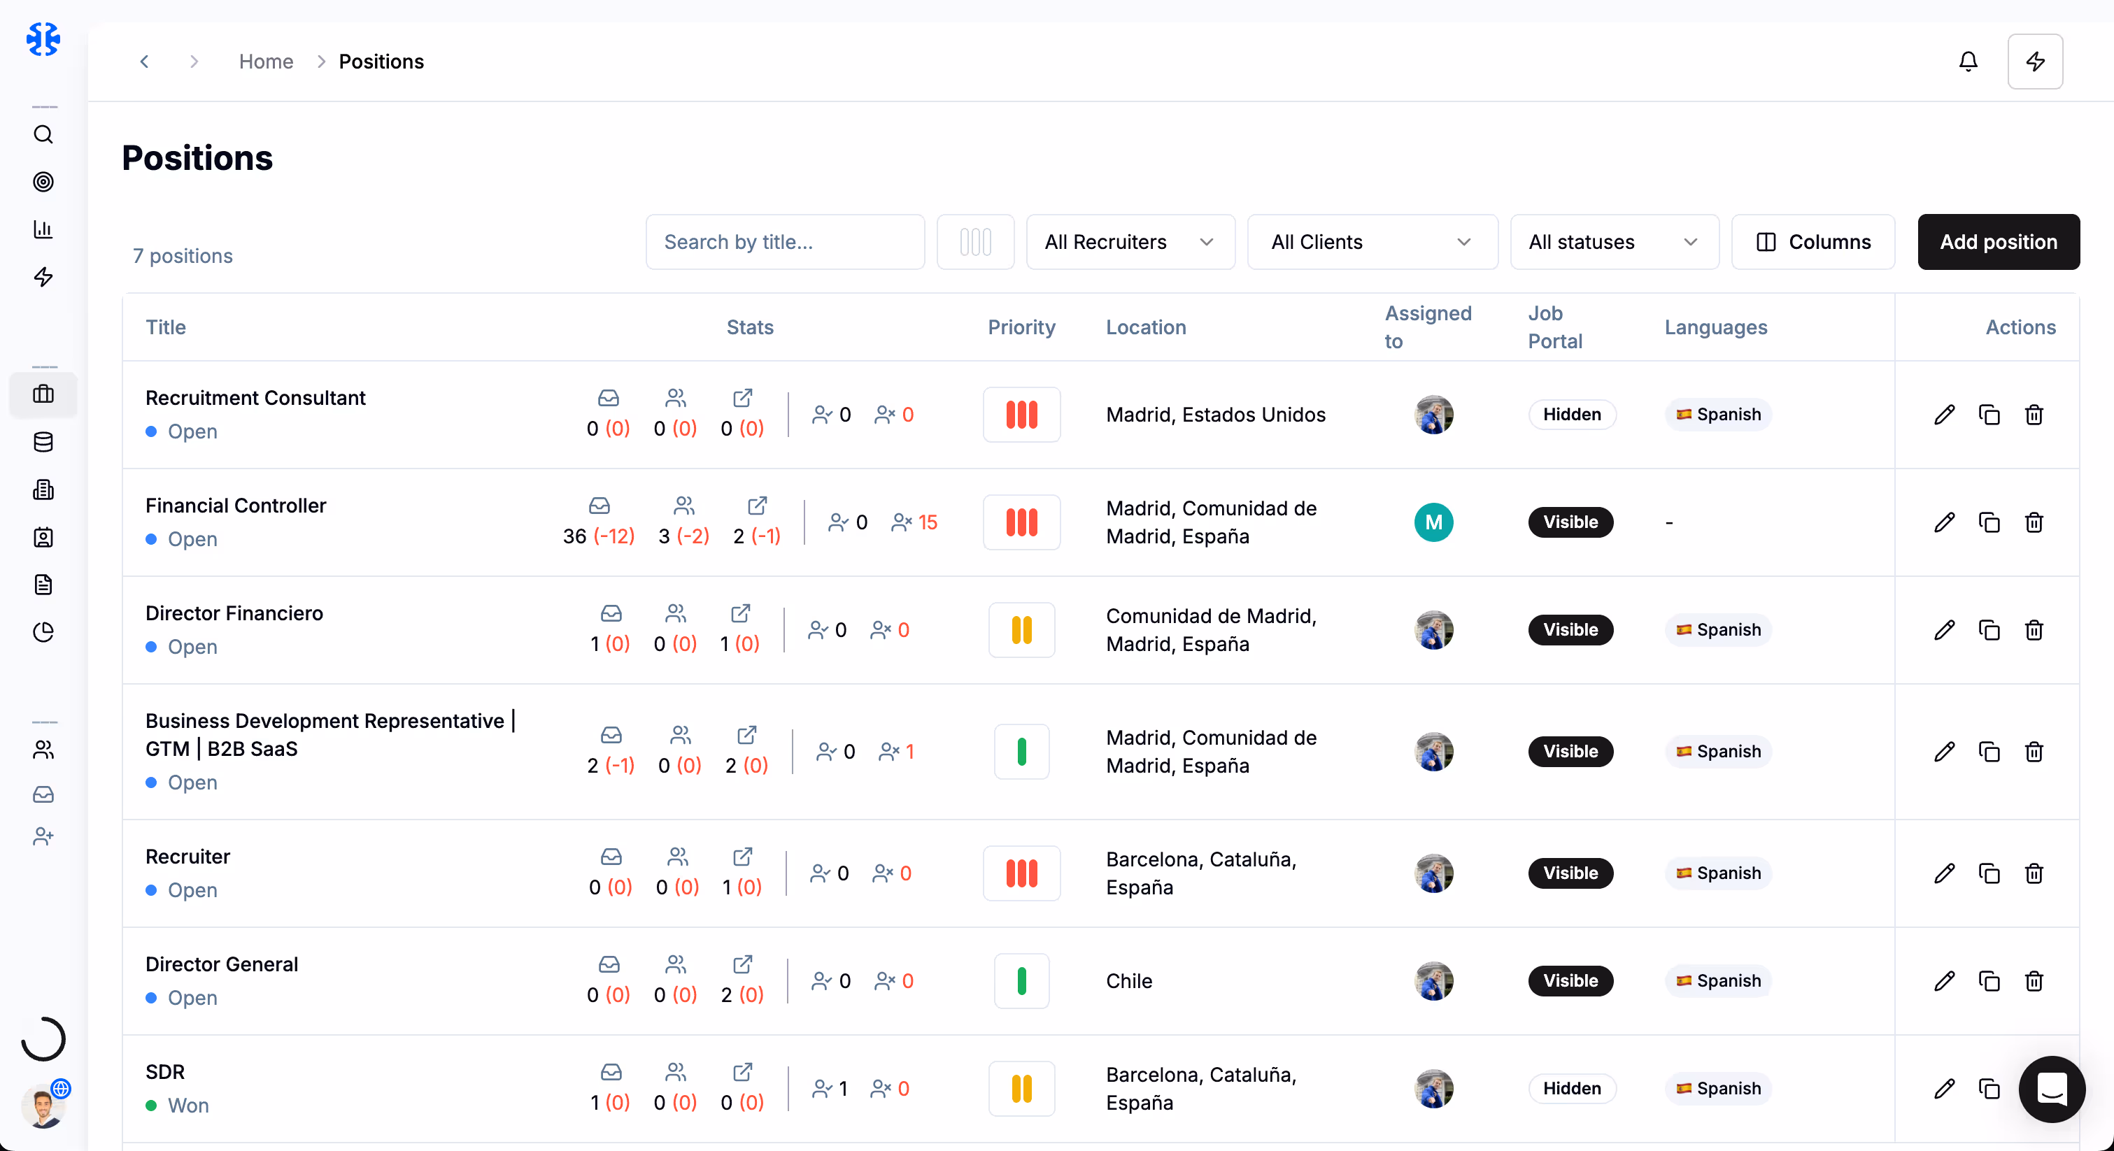Toggle Hidden job portal badge for SDR

click(1572, 1089)
